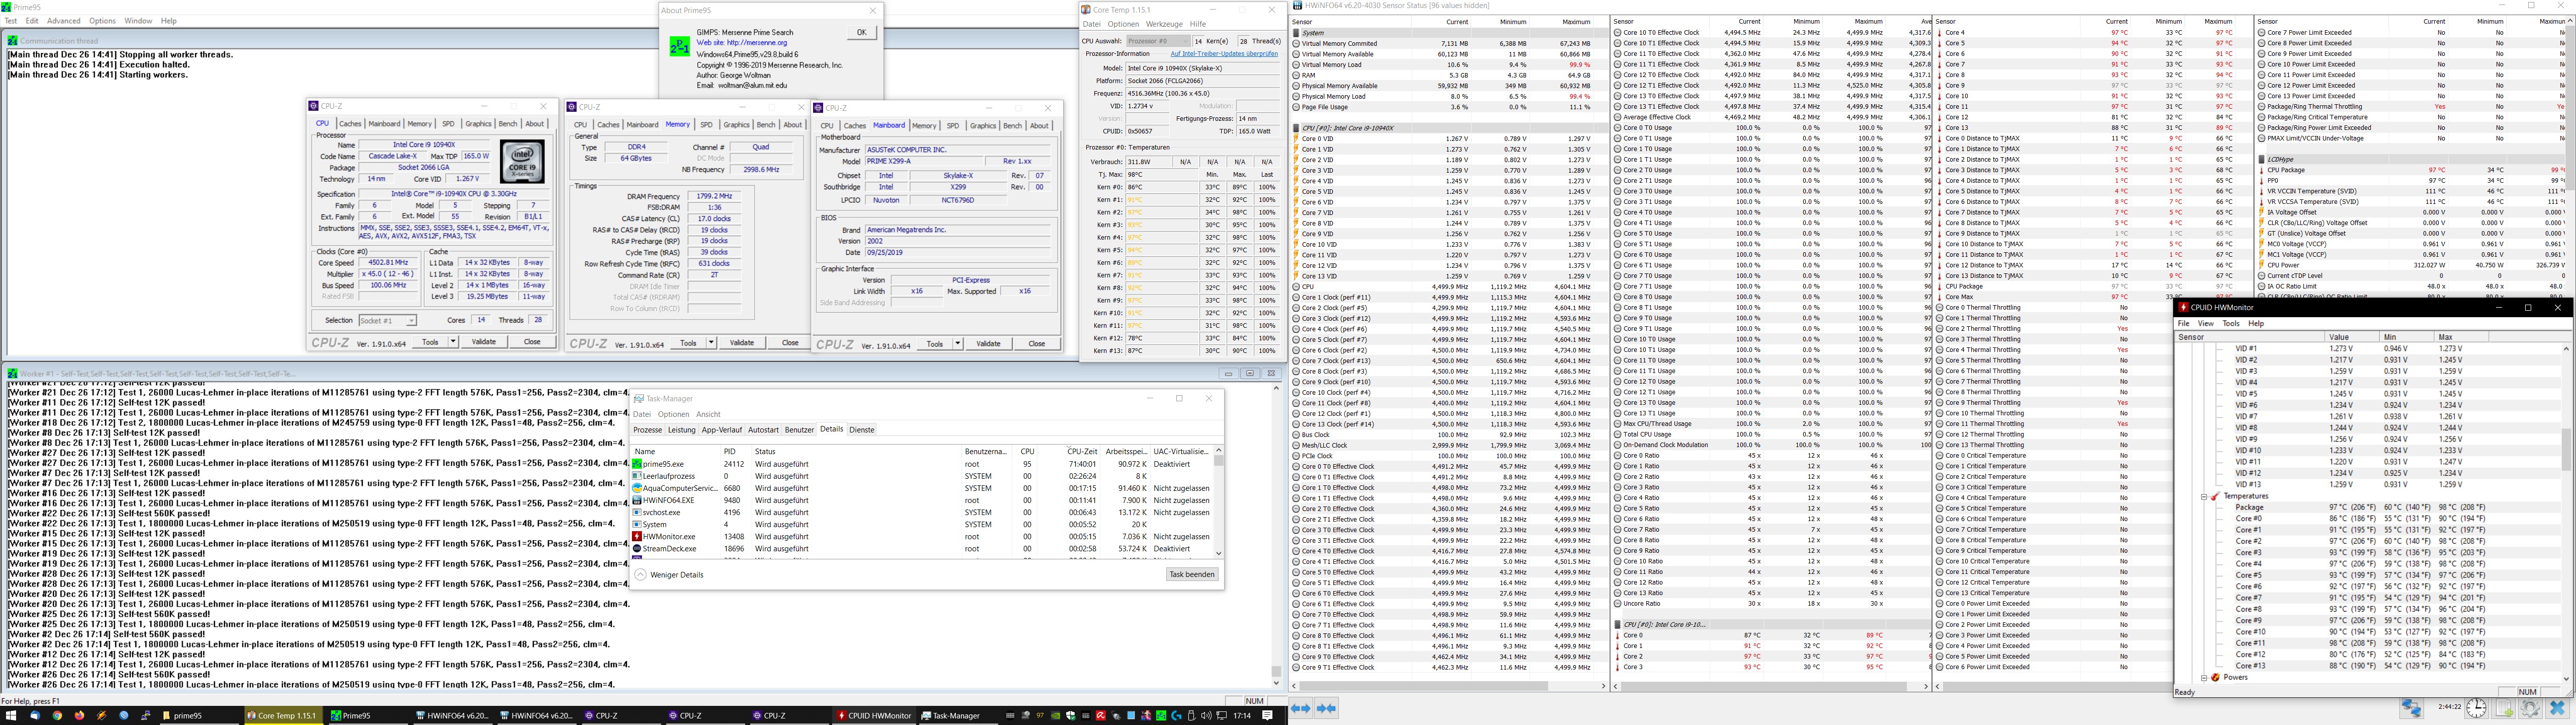
Task: Open HWiNFO network sharing icon in bottom toolbar
Action: (2411, 708)
